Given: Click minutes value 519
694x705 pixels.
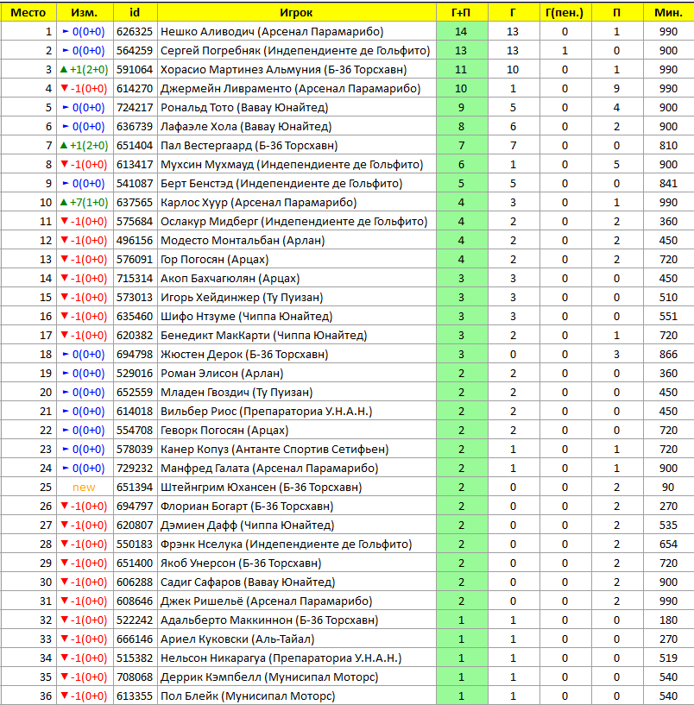Looking at the screenshot, I should (668, 658).
